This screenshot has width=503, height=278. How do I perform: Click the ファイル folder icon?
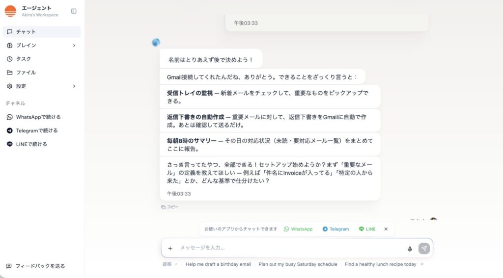(10, 73)
